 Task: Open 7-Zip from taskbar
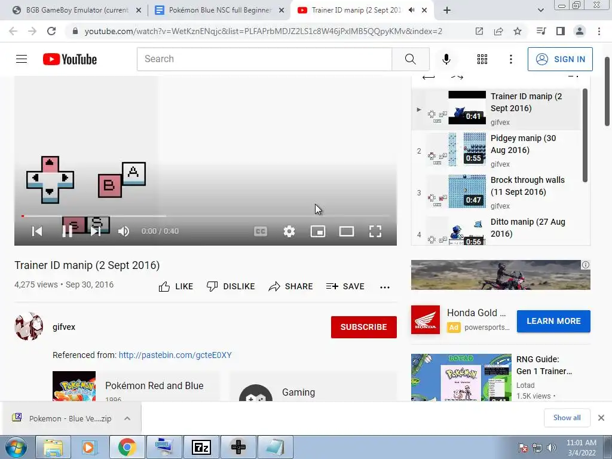202,447
